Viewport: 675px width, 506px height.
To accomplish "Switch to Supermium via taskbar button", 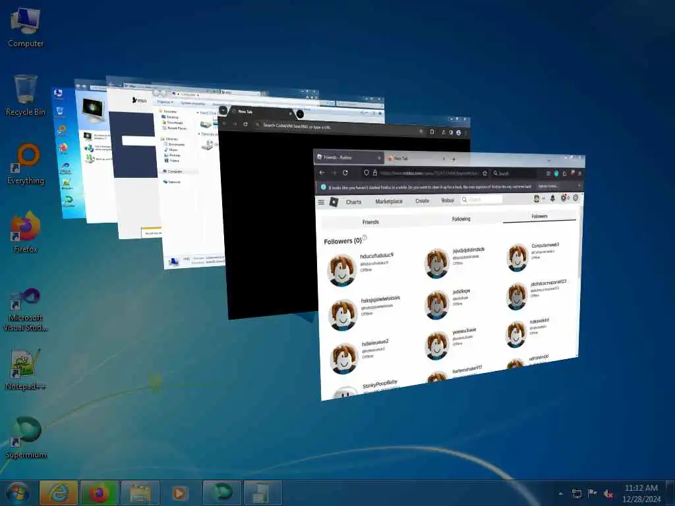I will click(221, 493).
